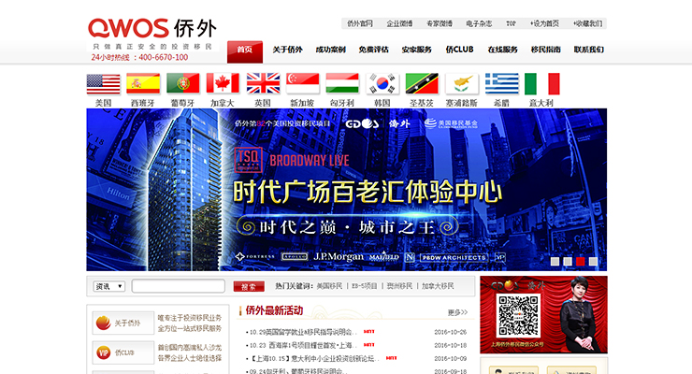
Task: Click the 新加坡 country label
Action: pos(302,103)
